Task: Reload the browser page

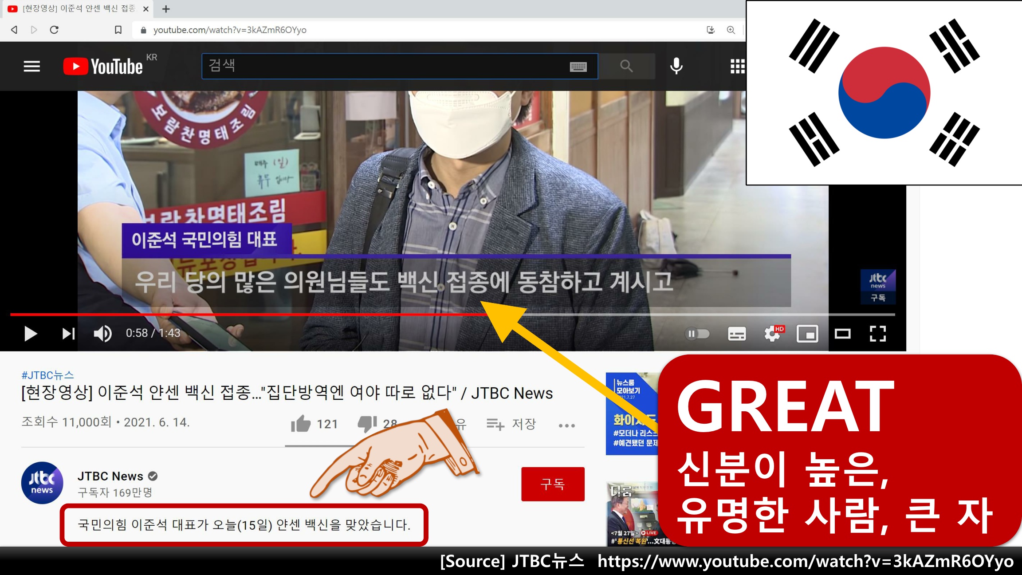Action: 54,30
